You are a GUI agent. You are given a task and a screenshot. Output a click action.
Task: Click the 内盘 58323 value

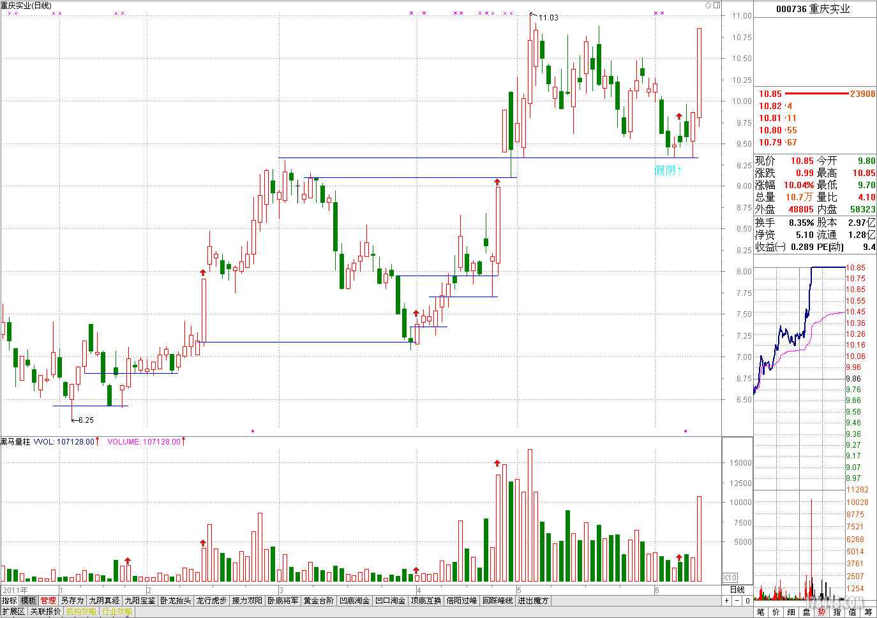(x=846, y=209)
